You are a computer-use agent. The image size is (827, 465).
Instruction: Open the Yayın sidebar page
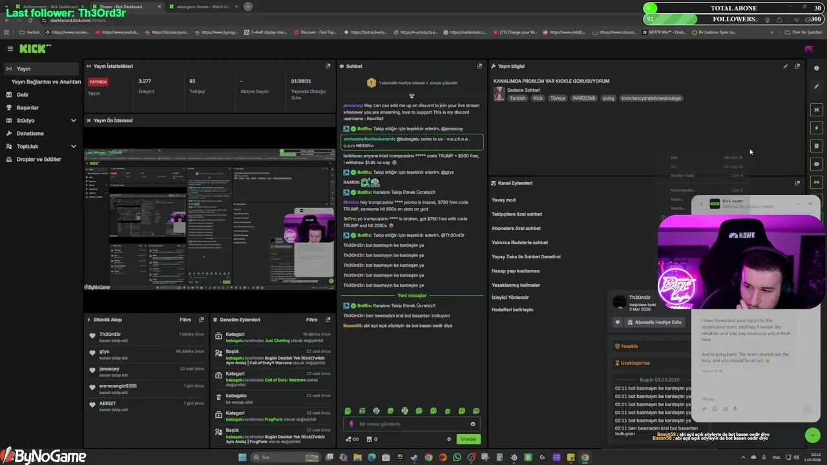(43, 68)
